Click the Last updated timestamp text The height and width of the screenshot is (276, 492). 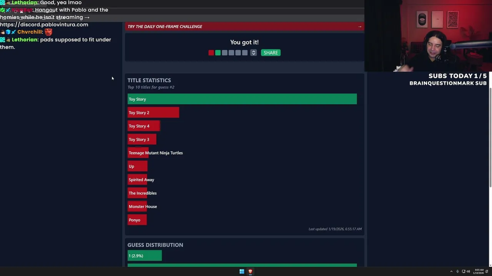tap(335, 229)
